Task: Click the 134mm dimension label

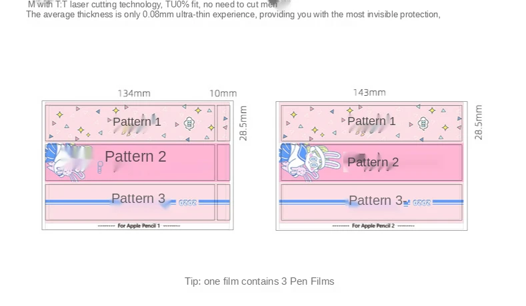Action: [134, 93]
